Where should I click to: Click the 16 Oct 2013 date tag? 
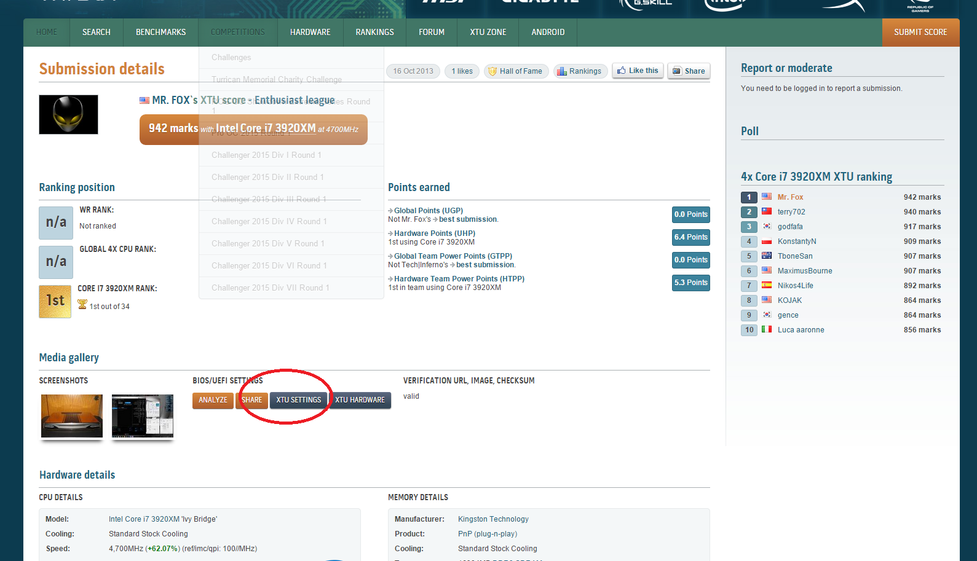(x=413, y=71)
